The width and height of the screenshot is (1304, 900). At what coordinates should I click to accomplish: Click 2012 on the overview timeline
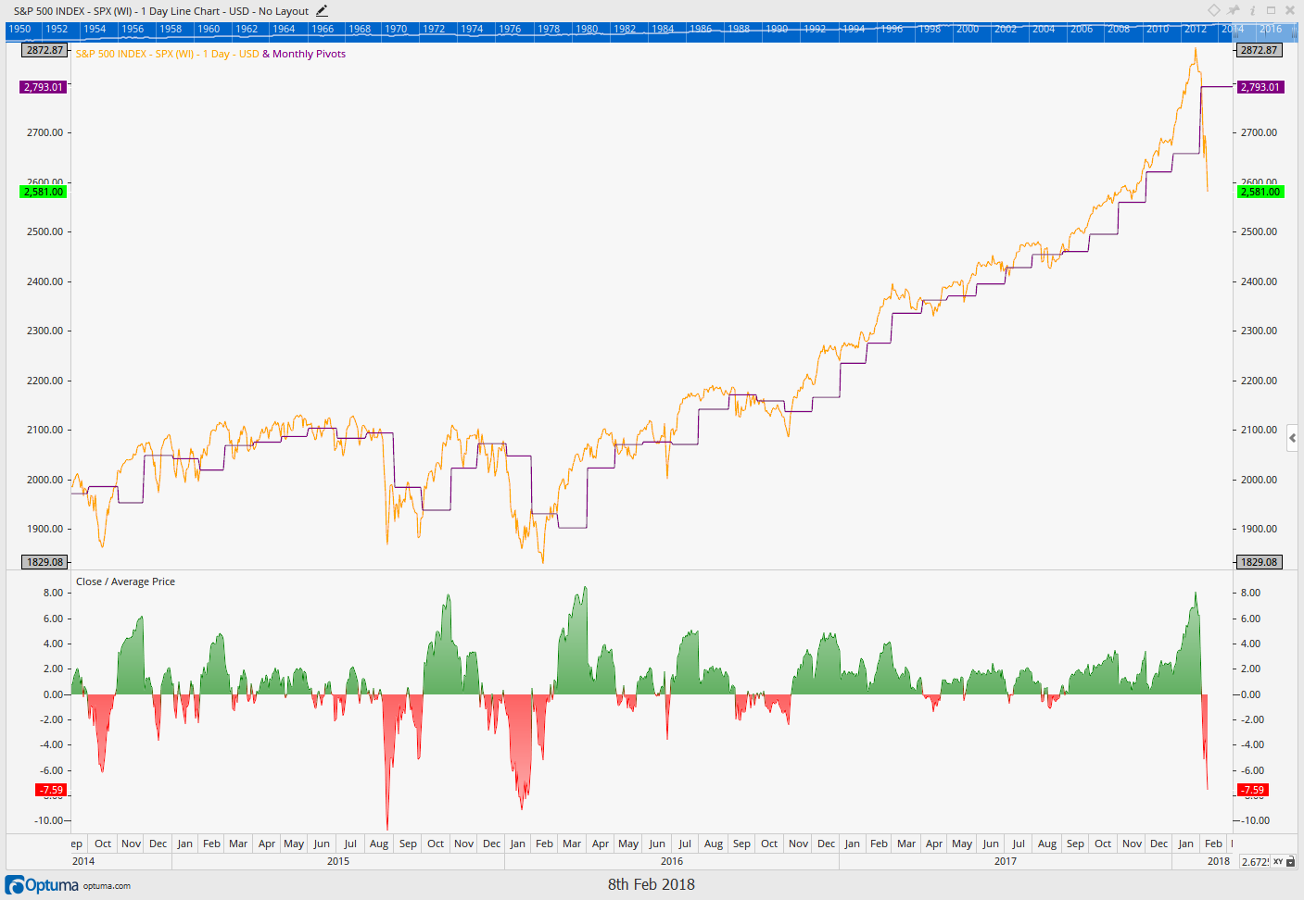click(x=1196, y=29)
